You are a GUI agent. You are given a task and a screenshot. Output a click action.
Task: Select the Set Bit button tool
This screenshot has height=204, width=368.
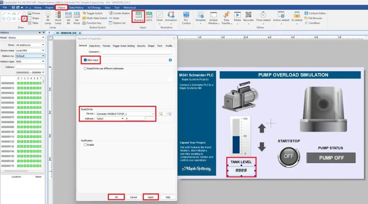[68, 18]
